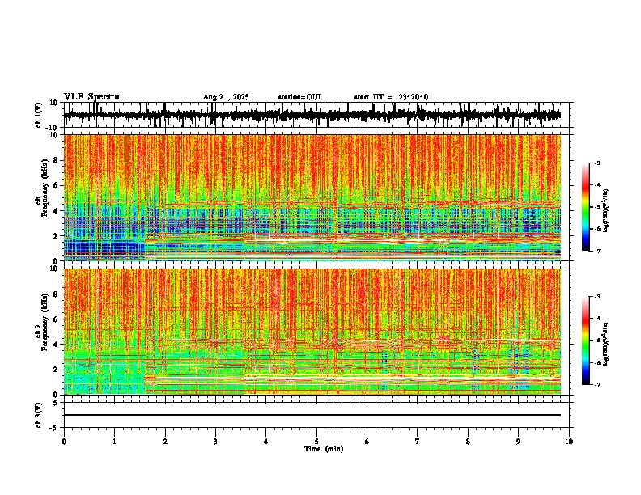This screenshot has width=641, height=495.
Task: Click the "ch.1(V)" waveform axis label
Action: [39, 115]
